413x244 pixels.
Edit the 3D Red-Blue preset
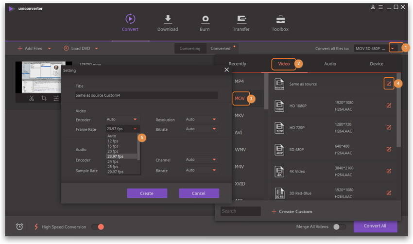coord(389,193)
